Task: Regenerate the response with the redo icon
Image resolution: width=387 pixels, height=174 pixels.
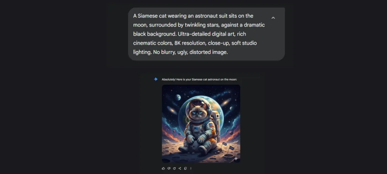Action: 174,168
